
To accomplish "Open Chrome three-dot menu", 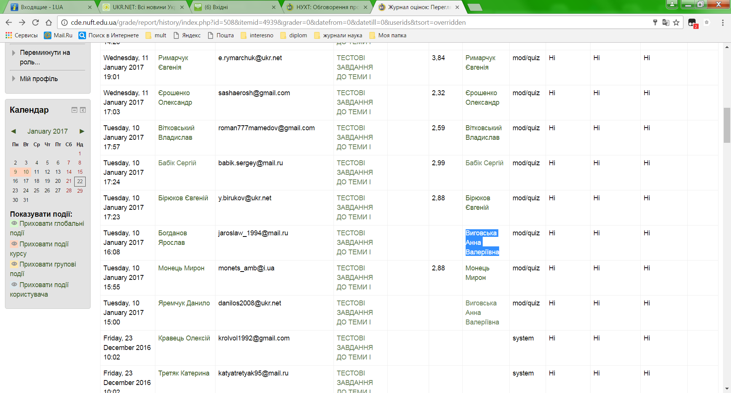I will (723, 22).
